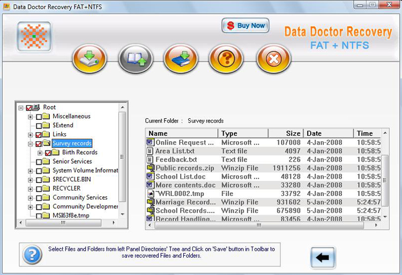Viewport: 402px width, 275px height.
Task: Click Word icon of More contents.doc
Action: coord(150,185)
